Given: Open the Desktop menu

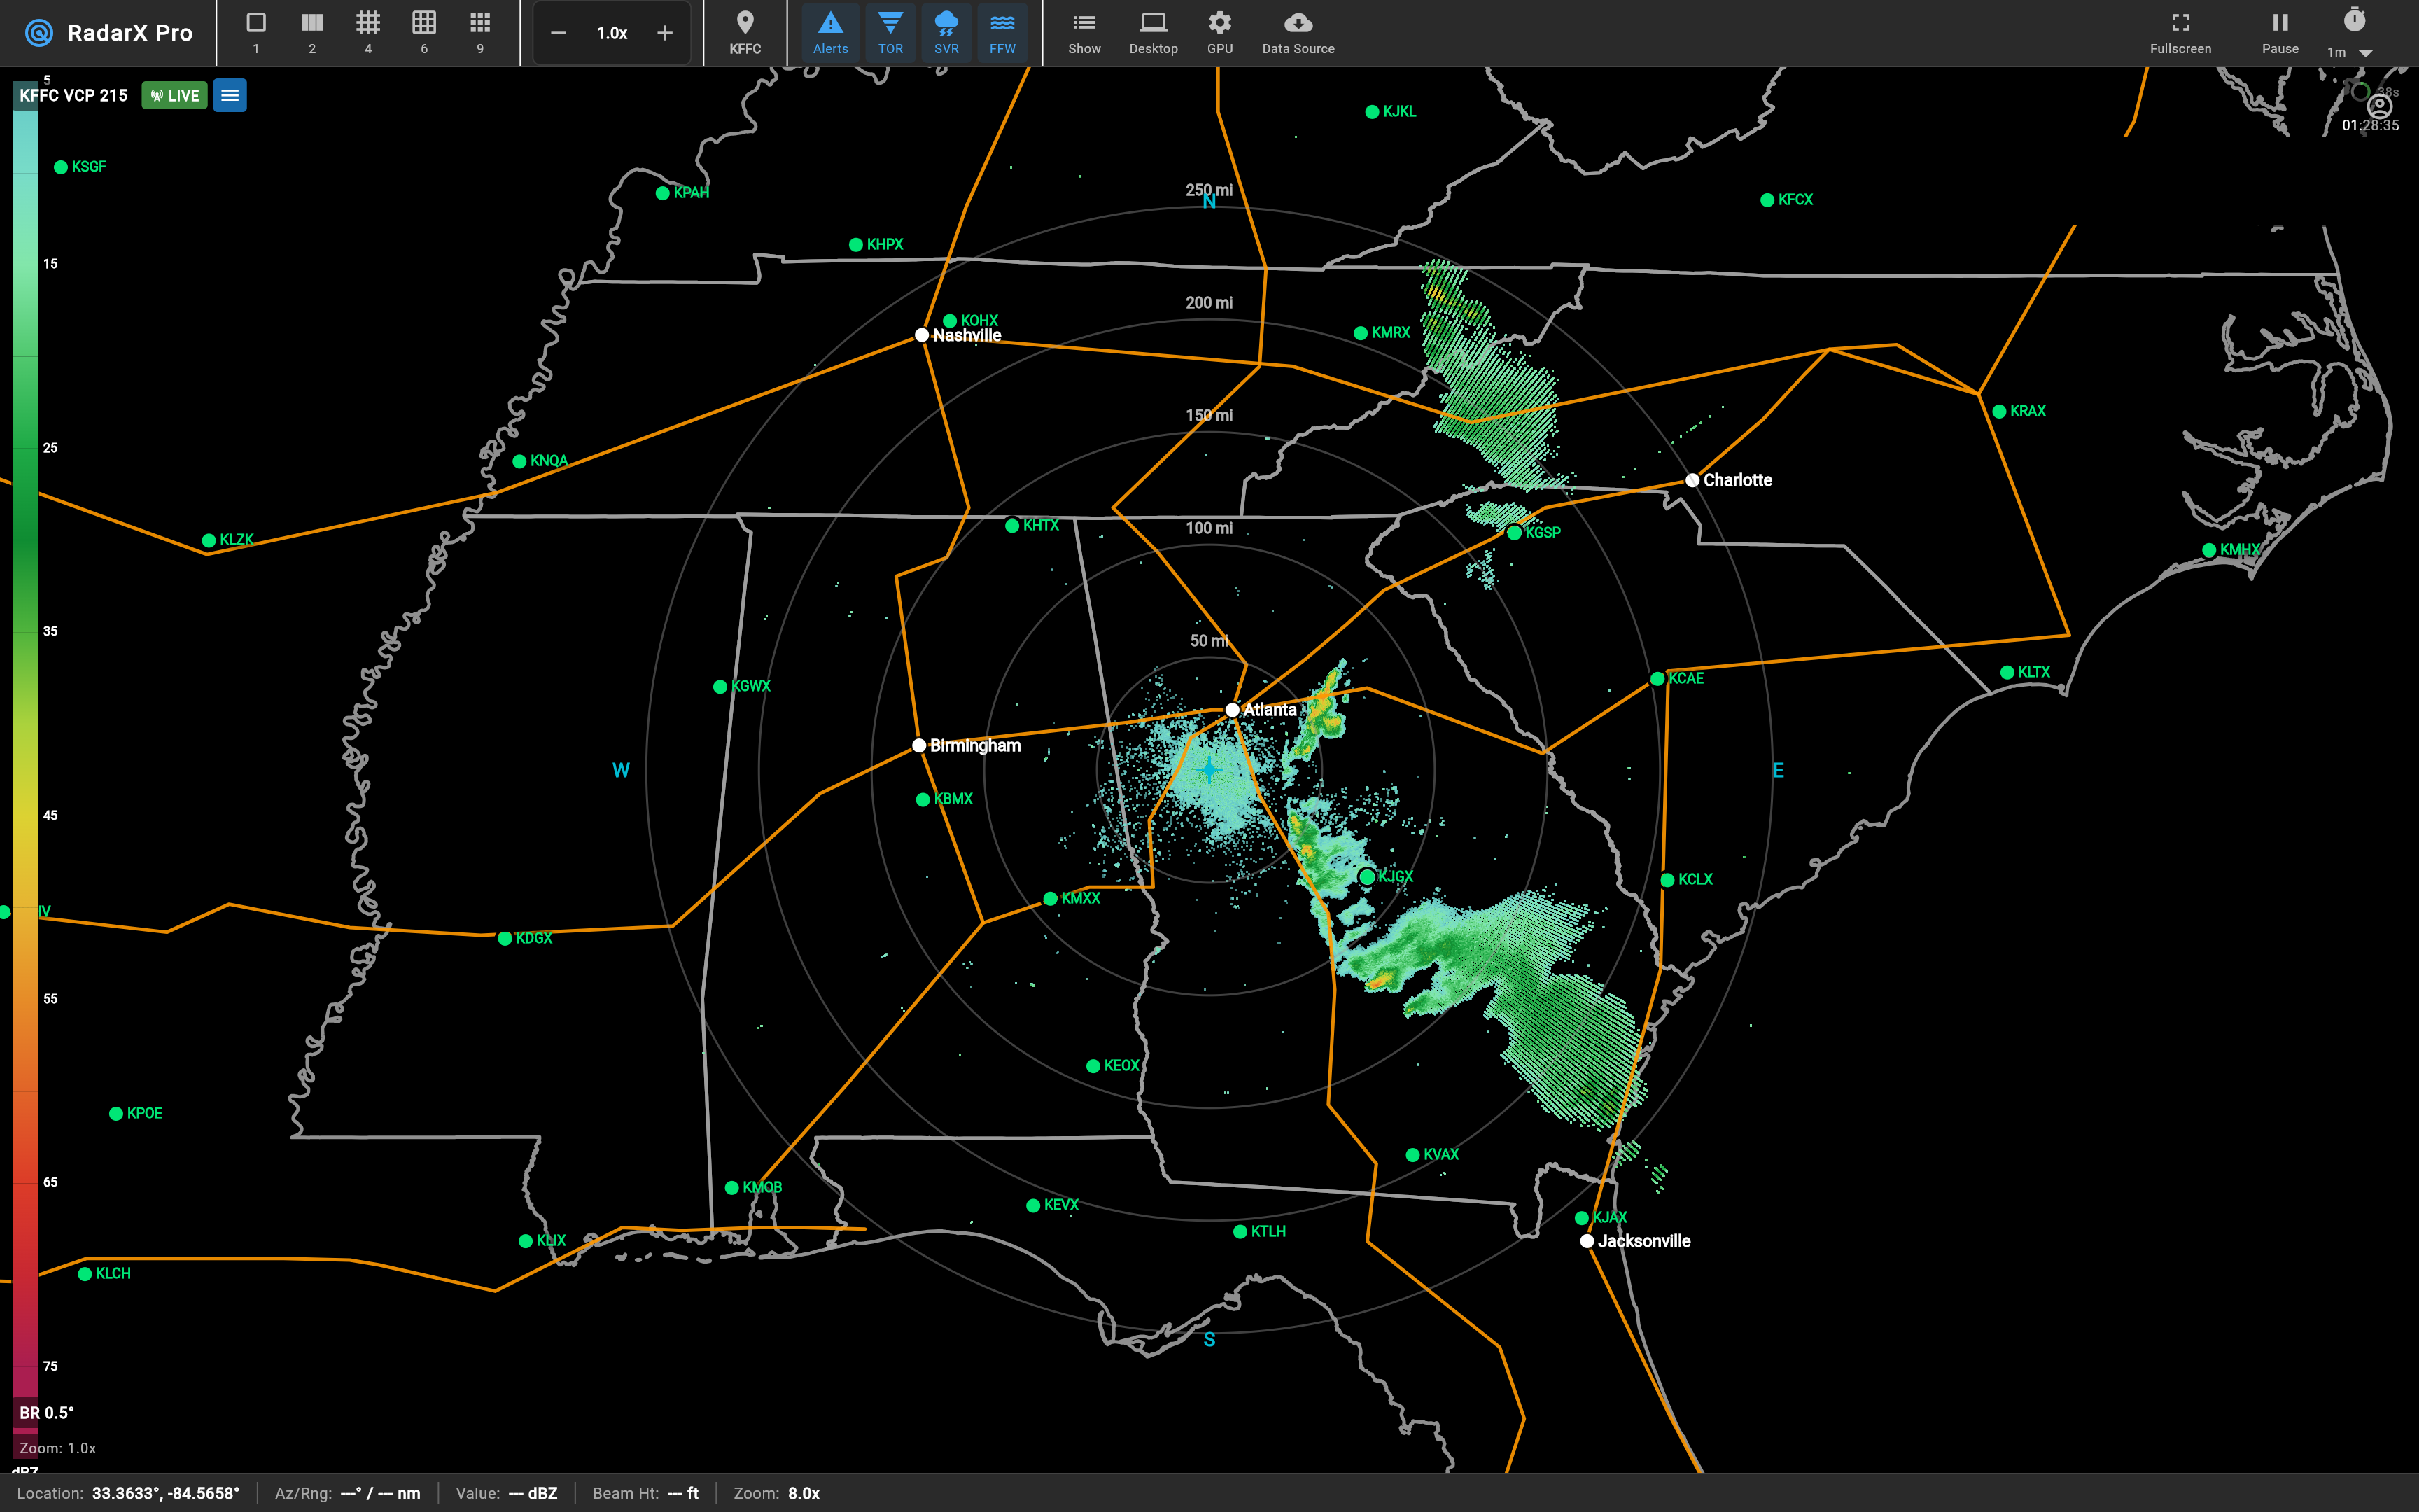Looking at the screenshot, I should (x=1154, y=33).
